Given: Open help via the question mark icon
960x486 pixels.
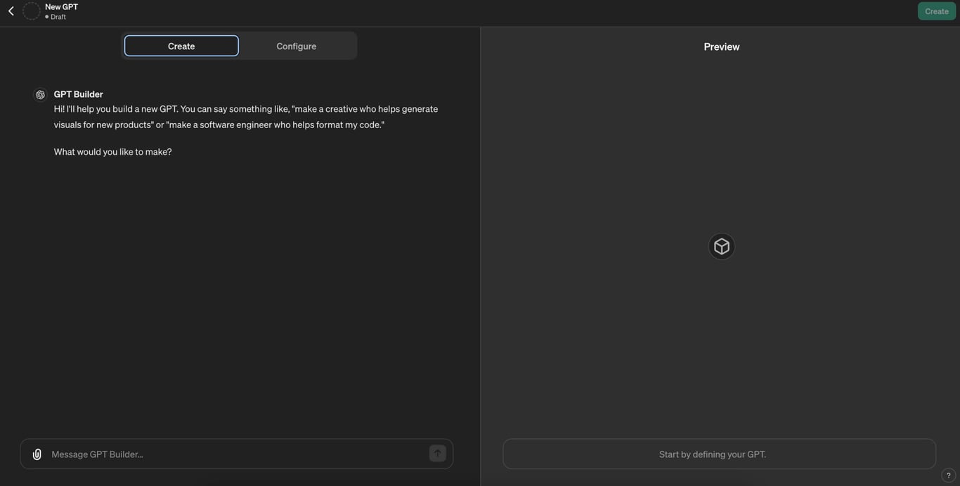Looking at the screenshot, I should (x=948, y=475).
